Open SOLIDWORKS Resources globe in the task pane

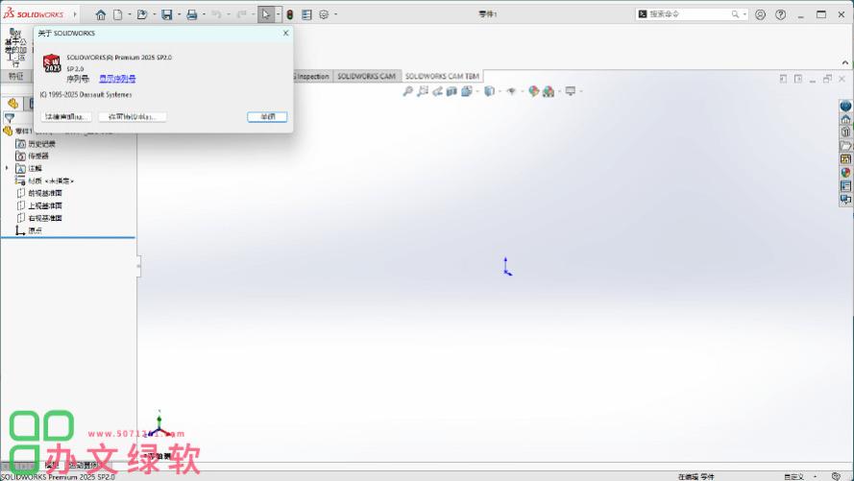click(x=845, y=106)
